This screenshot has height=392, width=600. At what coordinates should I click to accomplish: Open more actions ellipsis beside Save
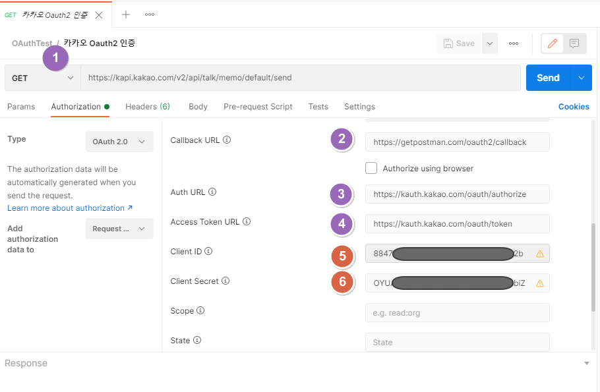click(514, 43)
